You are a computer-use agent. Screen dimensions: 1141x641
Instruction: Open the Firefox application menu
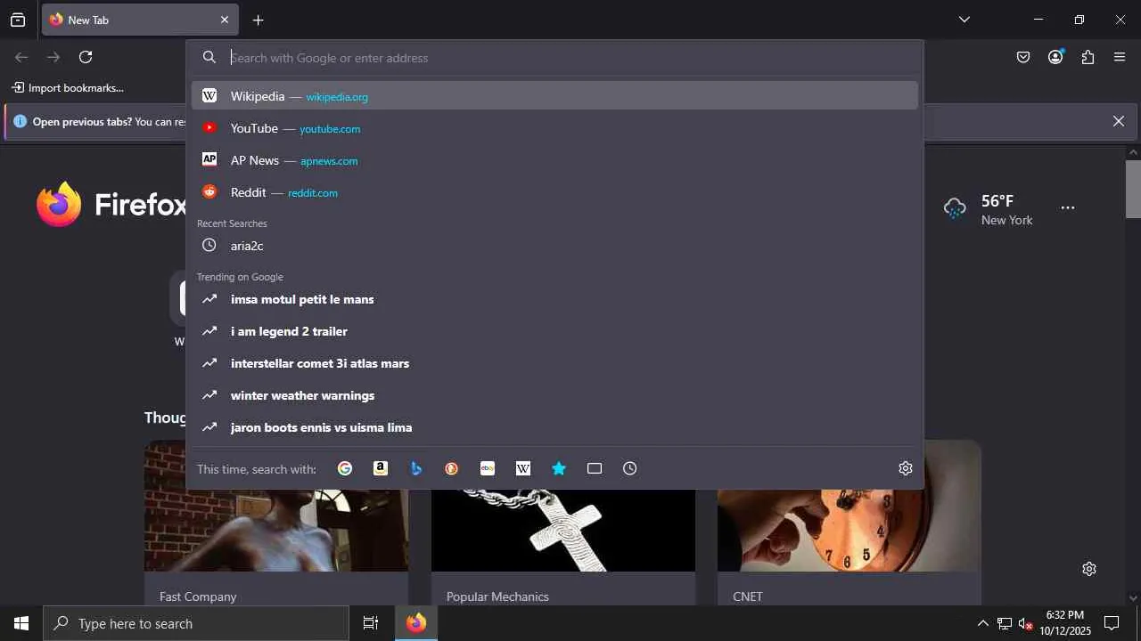click(x=1120, y=57)
